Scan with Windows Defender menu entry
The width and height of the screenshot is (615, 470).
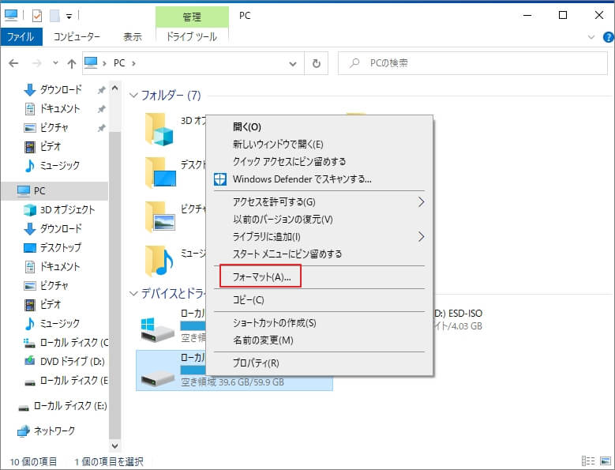pyautogui.click(x=302, y=179)
